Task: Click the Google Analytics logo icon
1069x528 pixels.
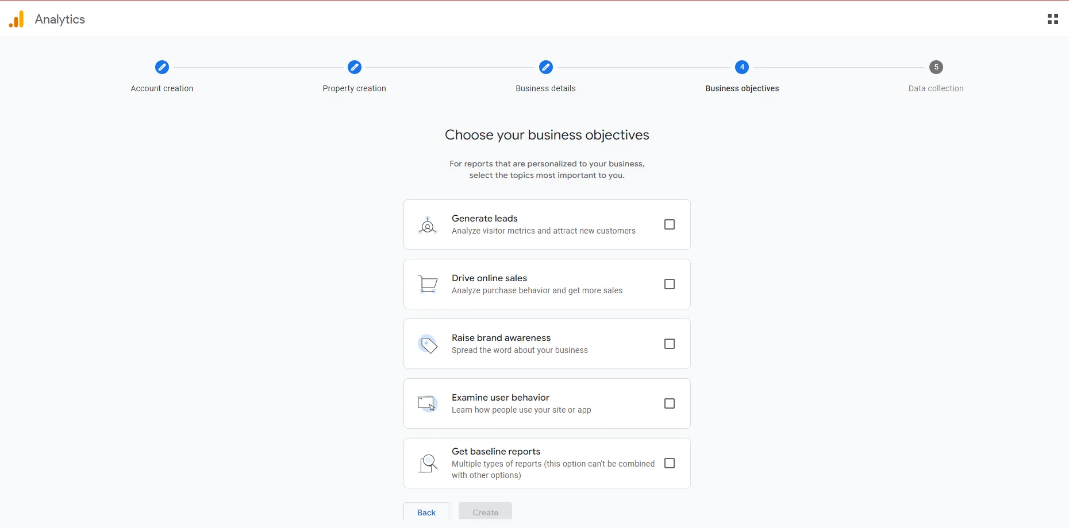Action: [x=17, y=20]
